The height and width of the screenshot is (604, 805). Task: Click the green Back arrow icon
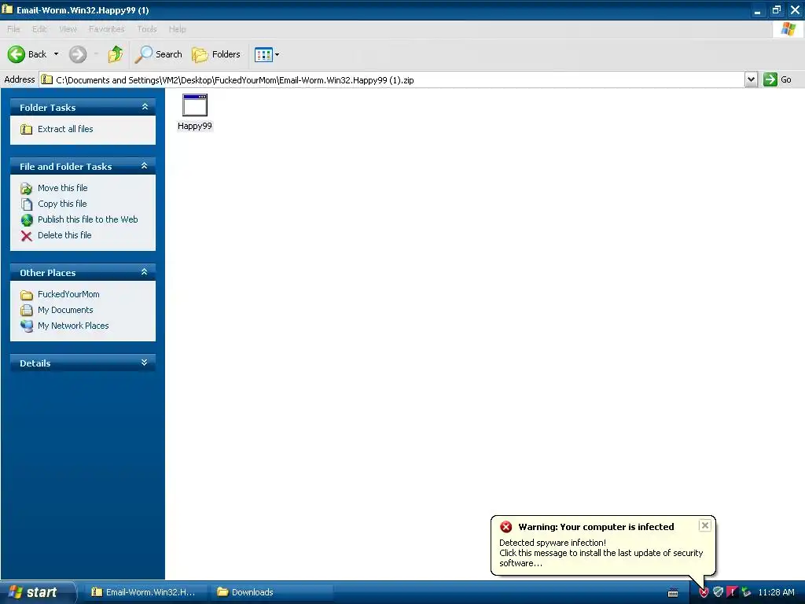[x=17, y=54]
